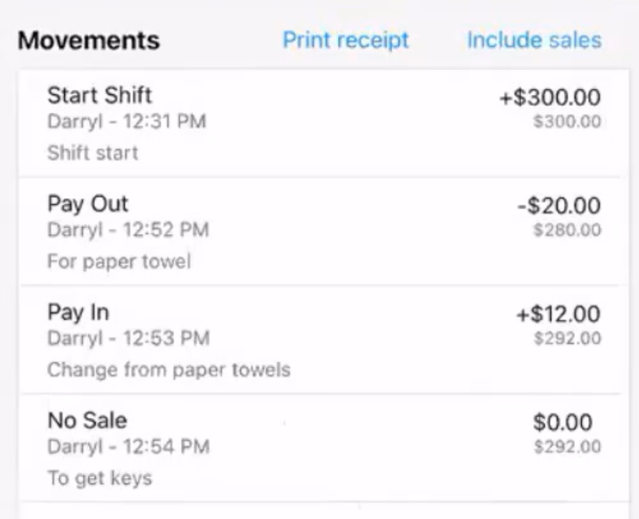Click the Darryl - 12:31 PM timestamp
639x519 pixels.
click(x=127, y=122)
